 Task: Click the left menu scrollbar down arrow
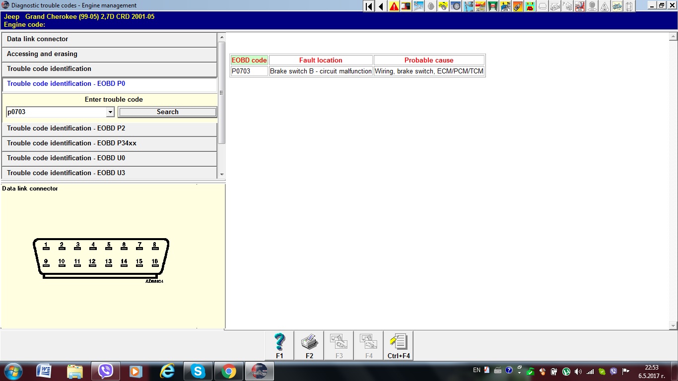222,175
